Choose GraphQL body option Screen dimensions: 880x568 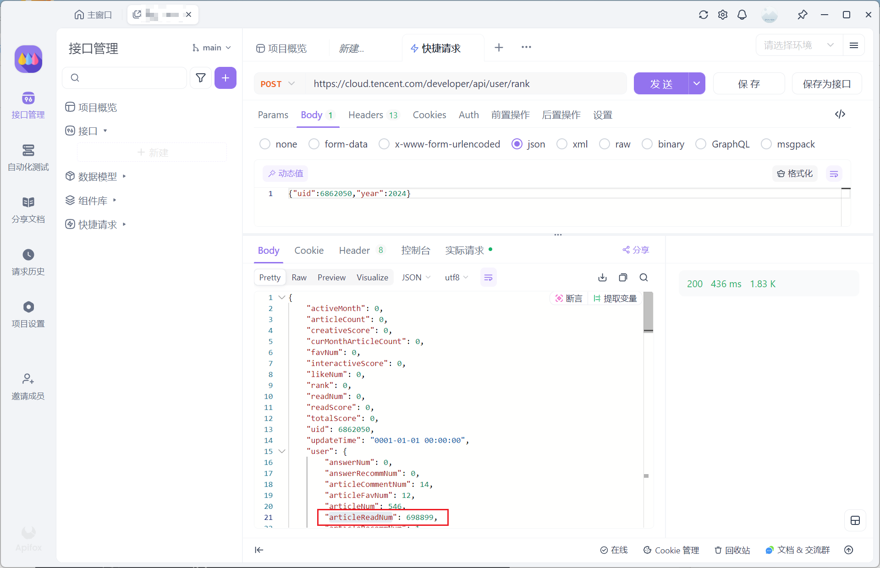(701, 144)
